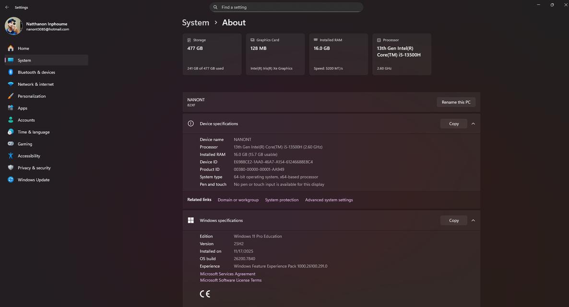569x307 pixels.
Task: Click the Privacy & security shield icon
Action: (x=11, y=168)
